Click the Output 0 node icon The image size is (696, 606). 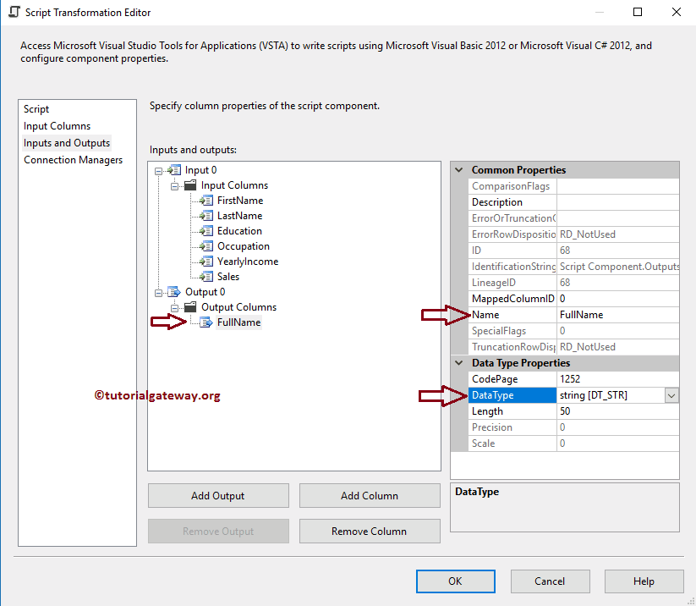(x=174, y=292)
